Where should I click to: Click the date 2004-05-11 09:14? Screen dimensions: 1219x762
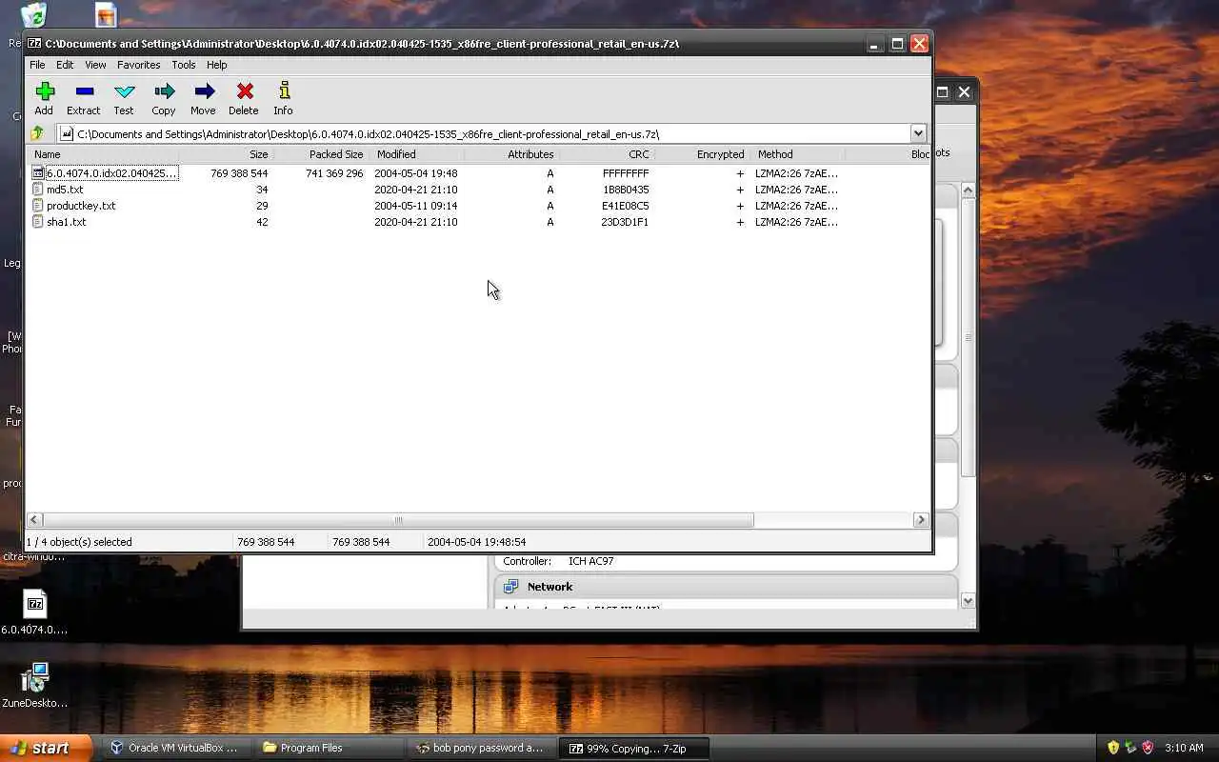click(x=415, y=206)
